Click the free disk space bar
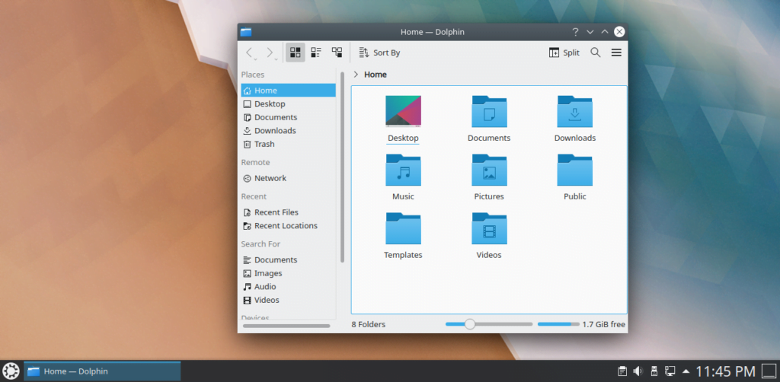Viewport: 780px width, 382px height. [x=558, y=324]
